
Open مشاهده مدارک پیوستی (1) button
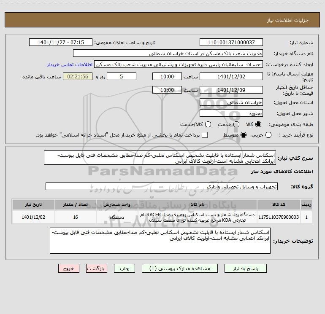tap(180, 268)
